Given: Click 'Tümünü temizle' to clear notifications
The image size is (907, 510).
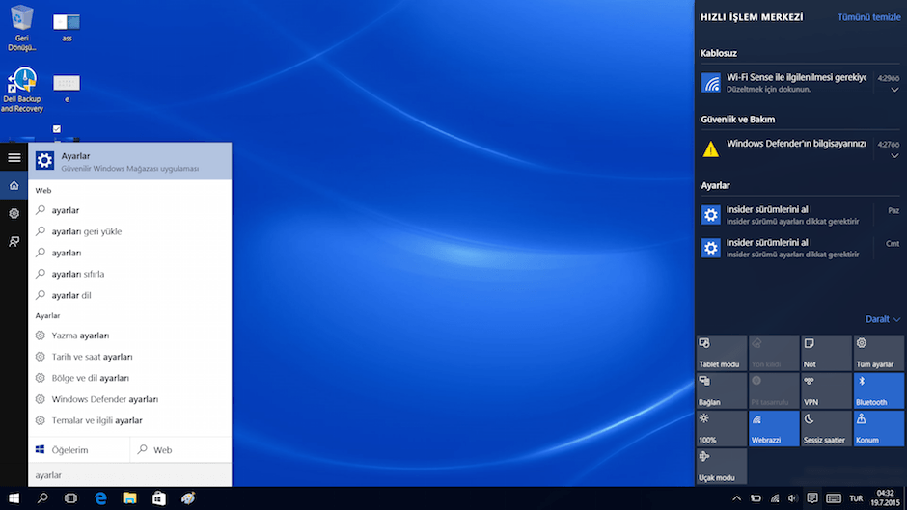Looking at the screenshot, I should [x=868, y=17].
